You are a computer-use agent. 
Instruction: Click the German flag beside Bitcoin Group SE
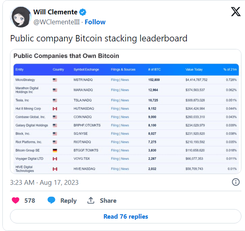[x=55, y=151]
